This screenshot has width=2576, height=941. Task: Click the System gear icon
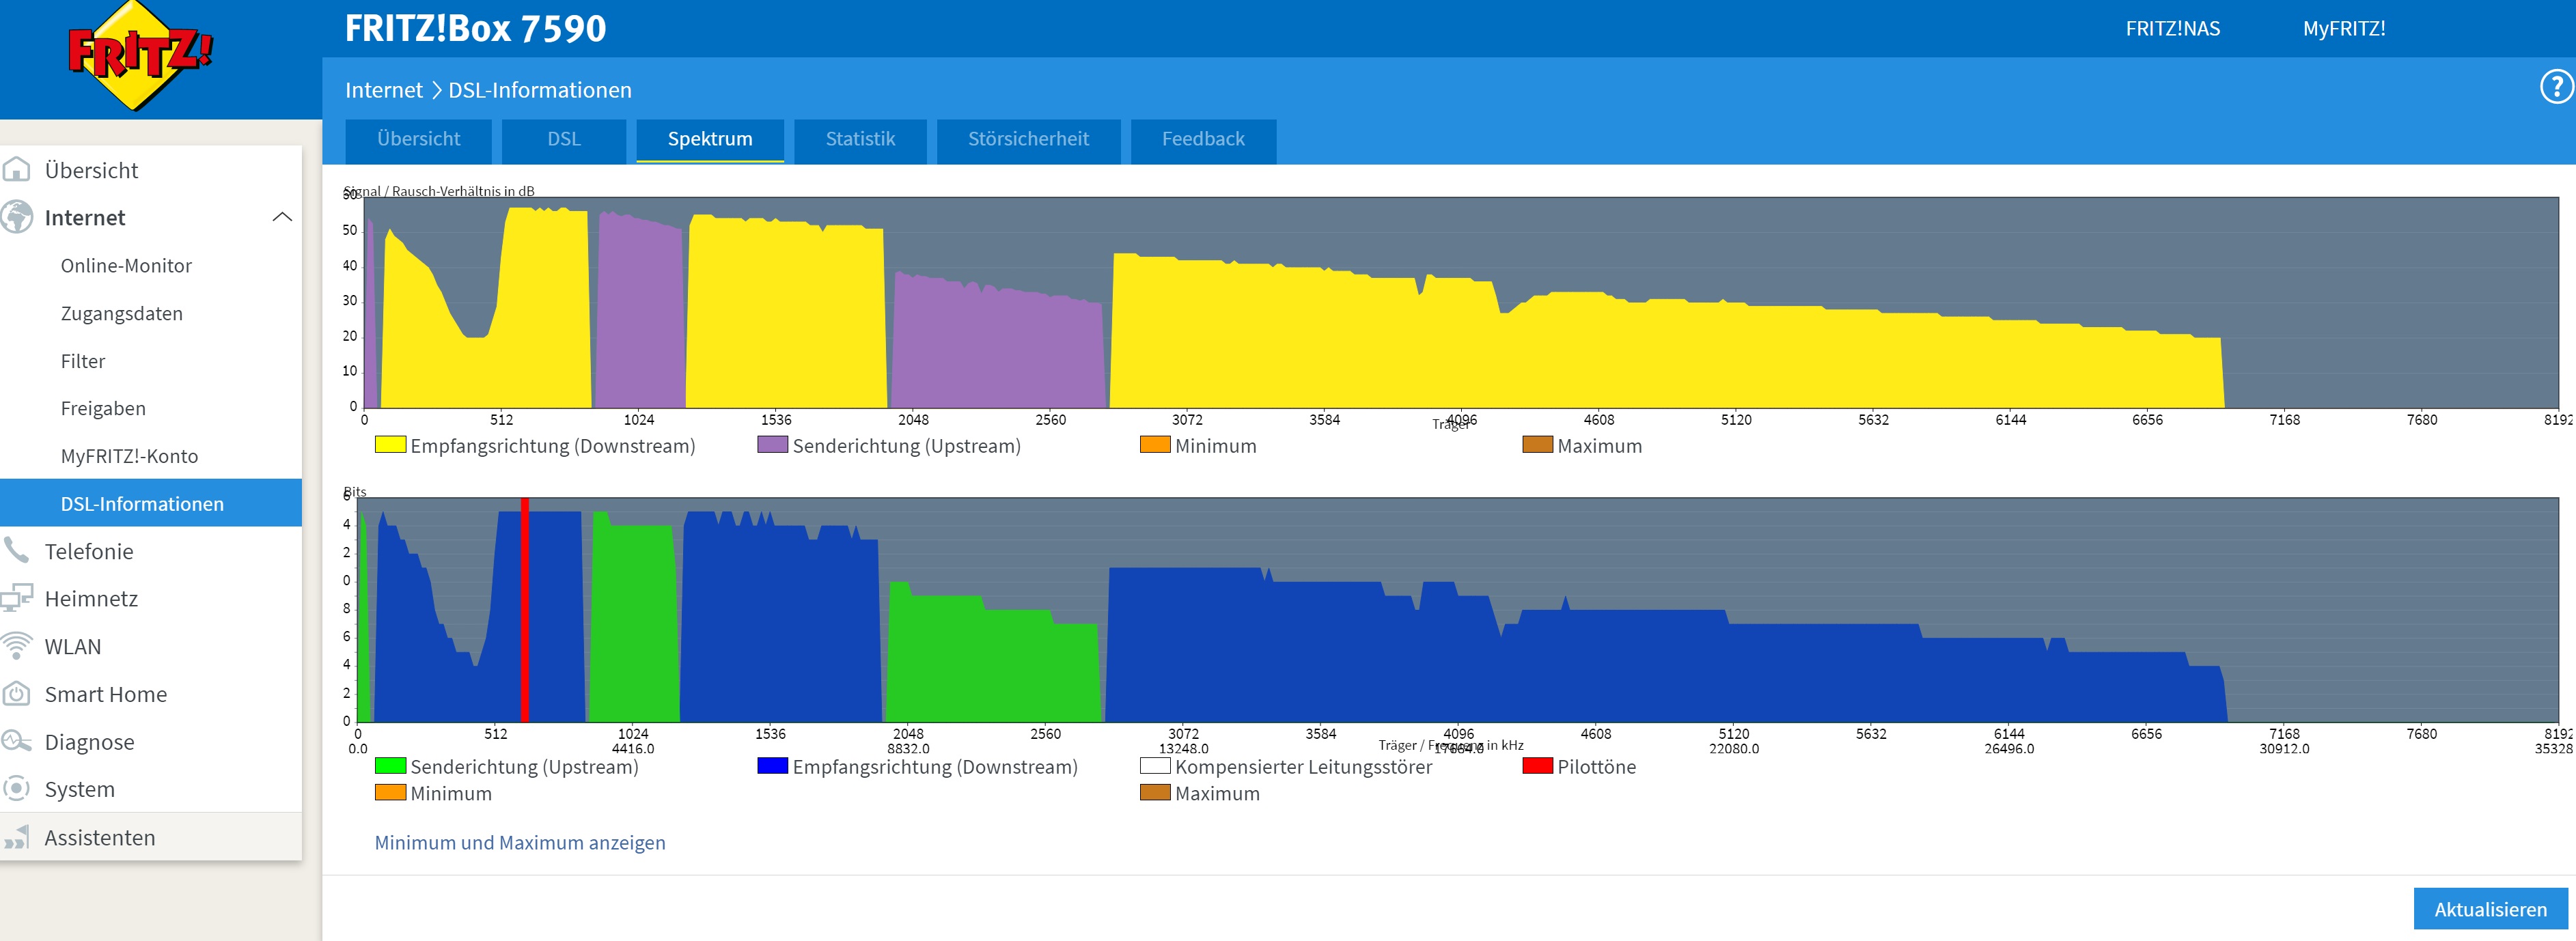17,788
